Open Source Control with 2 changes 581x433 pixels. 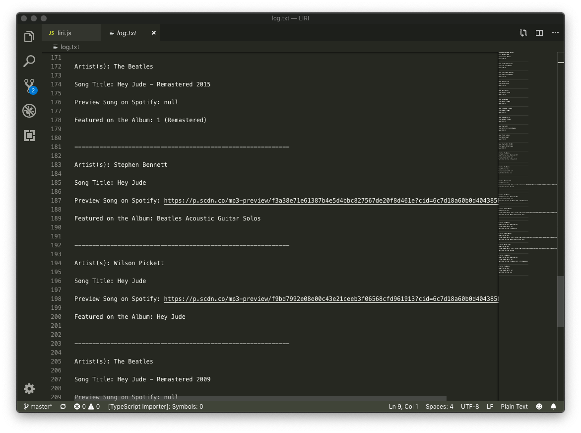click(30, 86)
